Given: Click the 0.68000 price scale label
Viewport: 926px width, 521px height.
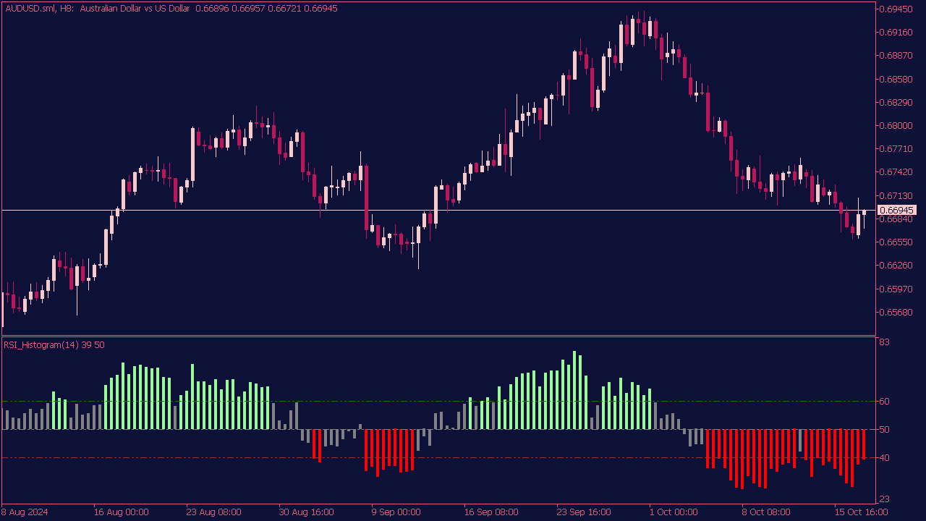Looking at the screenshot, I should click(x=896, y=125).
